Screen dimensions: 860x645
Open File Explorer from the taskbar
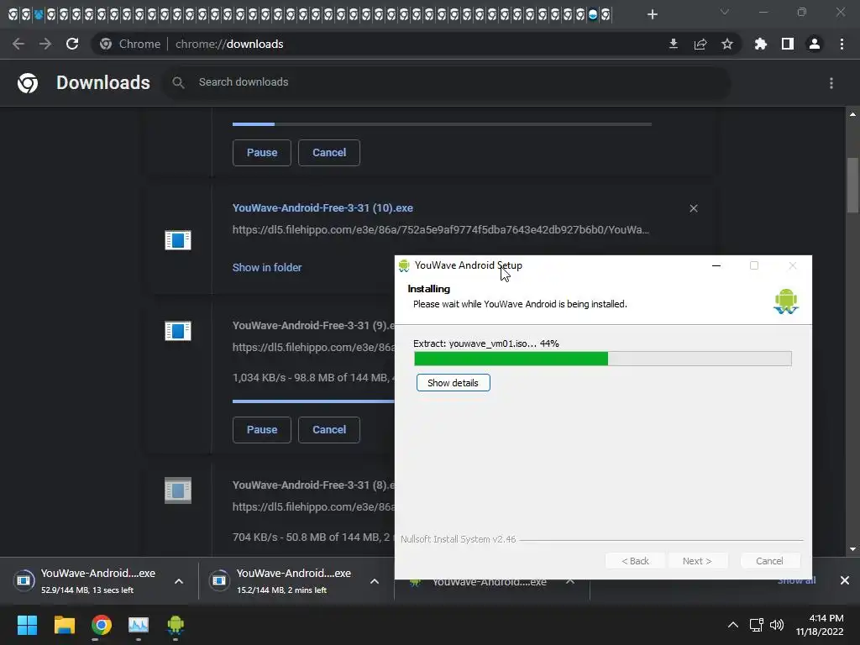click(64, 625)
